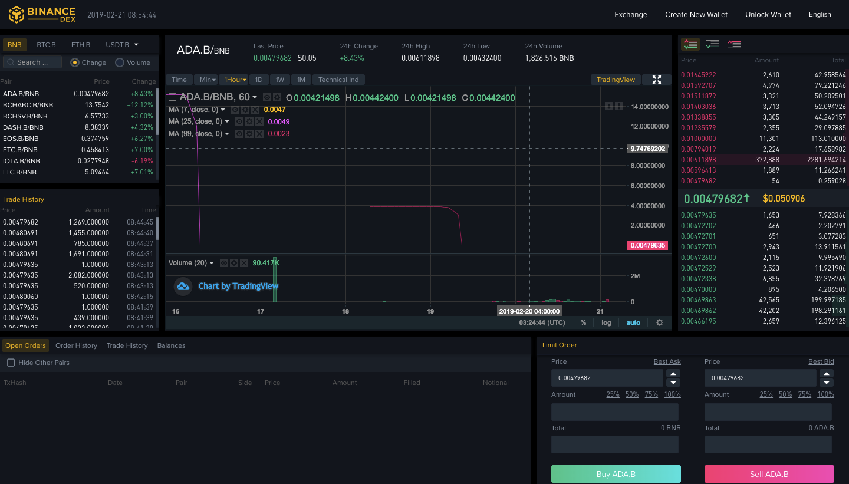The height and width of the screenshot is (484, 849).
Task: Open settings gear for ADA.B/BNB series
Action: pos(277,97)
